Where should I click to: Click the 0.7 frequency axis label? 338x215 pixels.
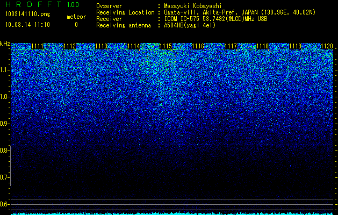(4, 177)
